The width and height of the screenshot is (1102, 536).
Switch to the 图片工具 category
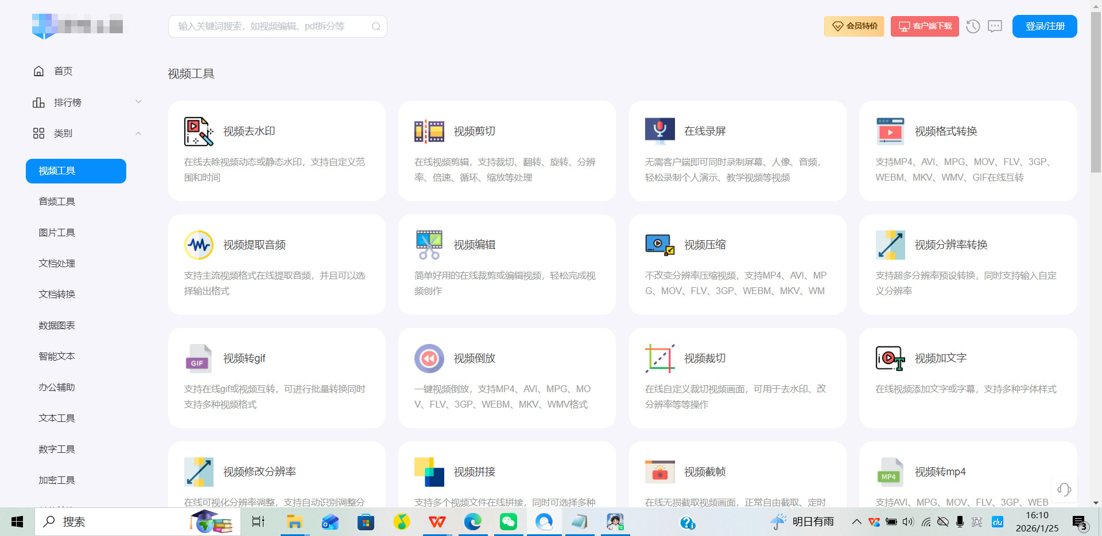56,232
